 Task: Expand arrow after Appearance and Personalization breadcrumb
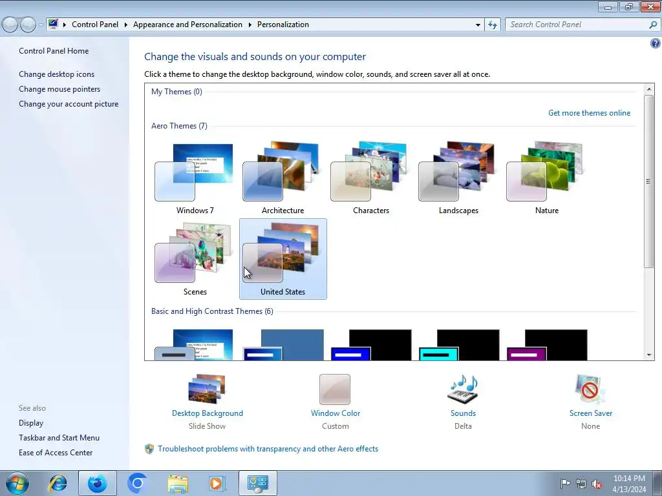pyautogui.click(x=250, y=25)
